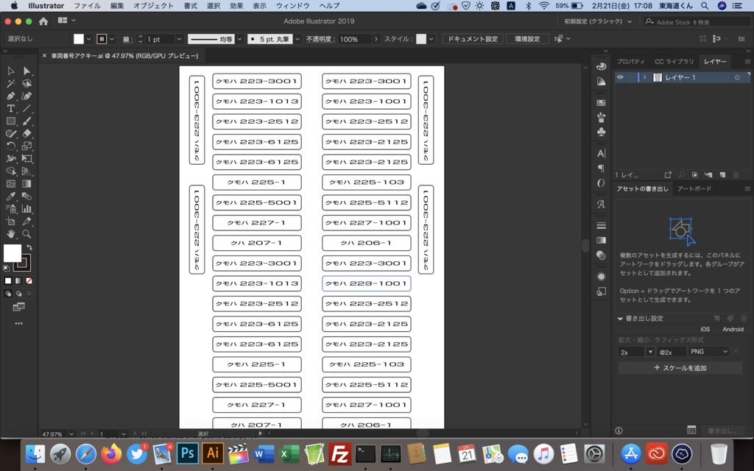Select the Direct Selection tool
This screenshot has height=471, width=754.
tap(27, 71)
